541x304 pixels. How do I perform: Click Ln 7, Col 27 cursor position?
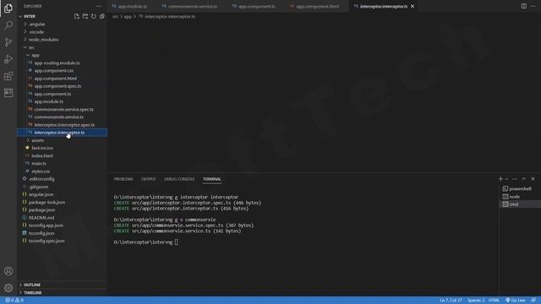pos(451,301)
